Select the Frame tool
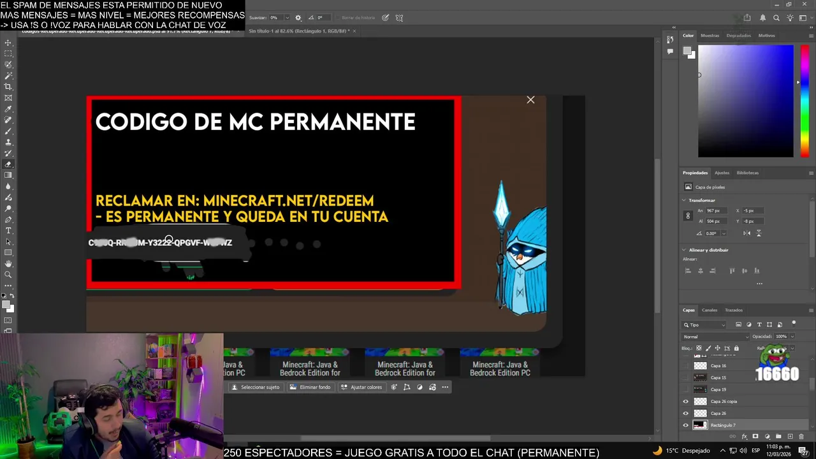816x459 pixels. pyautogui.click(x=8, y=98)
